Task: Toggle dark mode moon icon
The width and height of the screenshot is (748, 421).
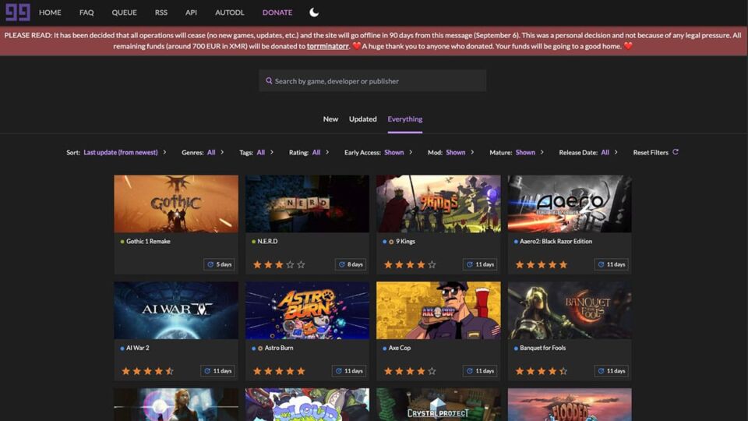Action: tap(314, 12)
